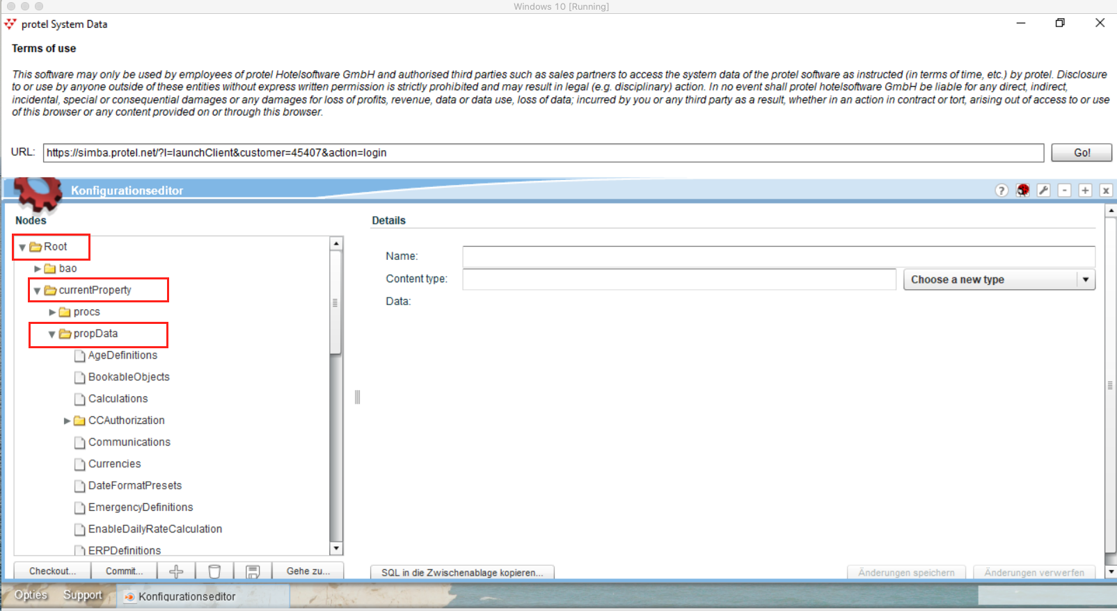The image size is (1117, 611).
Task: Open settings with the wrench icon
Action: point(1043,190)
